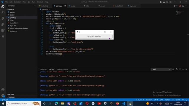Open the YouTube icon on taskbar

99,103
